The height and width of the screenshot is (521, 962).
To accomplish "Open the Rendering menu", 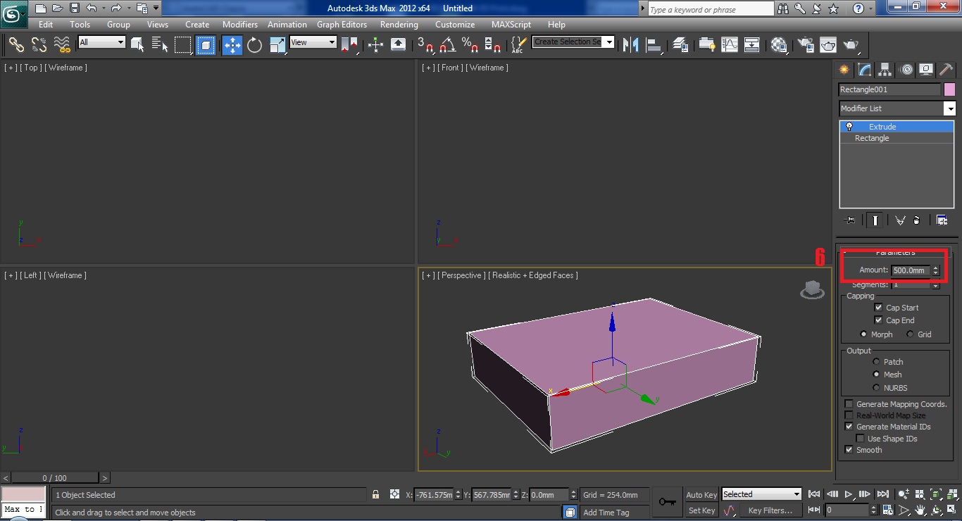I will (399, 24).
